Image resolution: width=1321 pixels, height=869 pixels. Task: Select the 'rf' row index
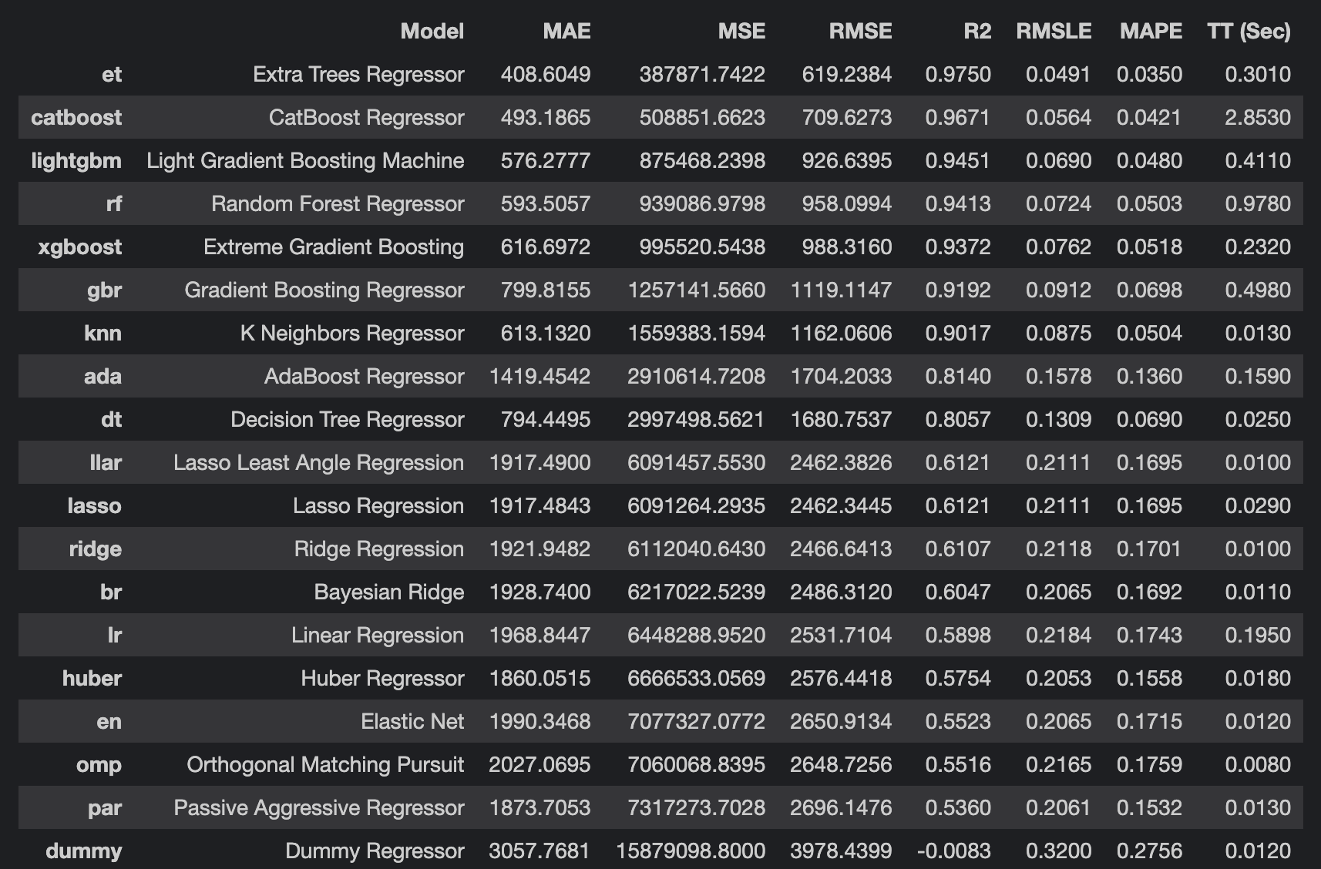pos(114,203)
